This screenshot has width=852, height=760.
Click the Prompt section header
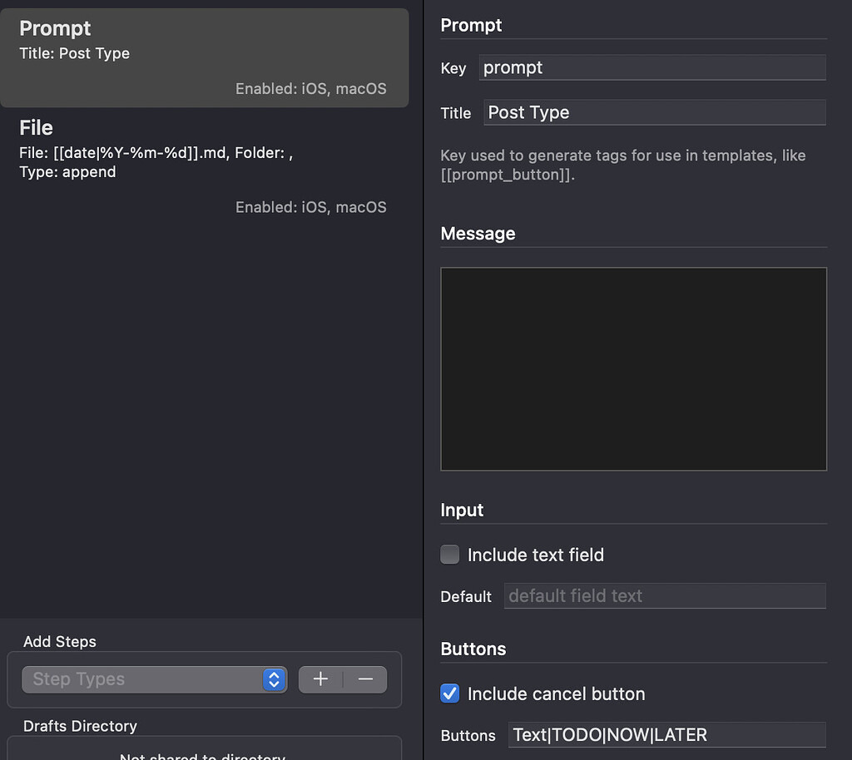(471, 25)
